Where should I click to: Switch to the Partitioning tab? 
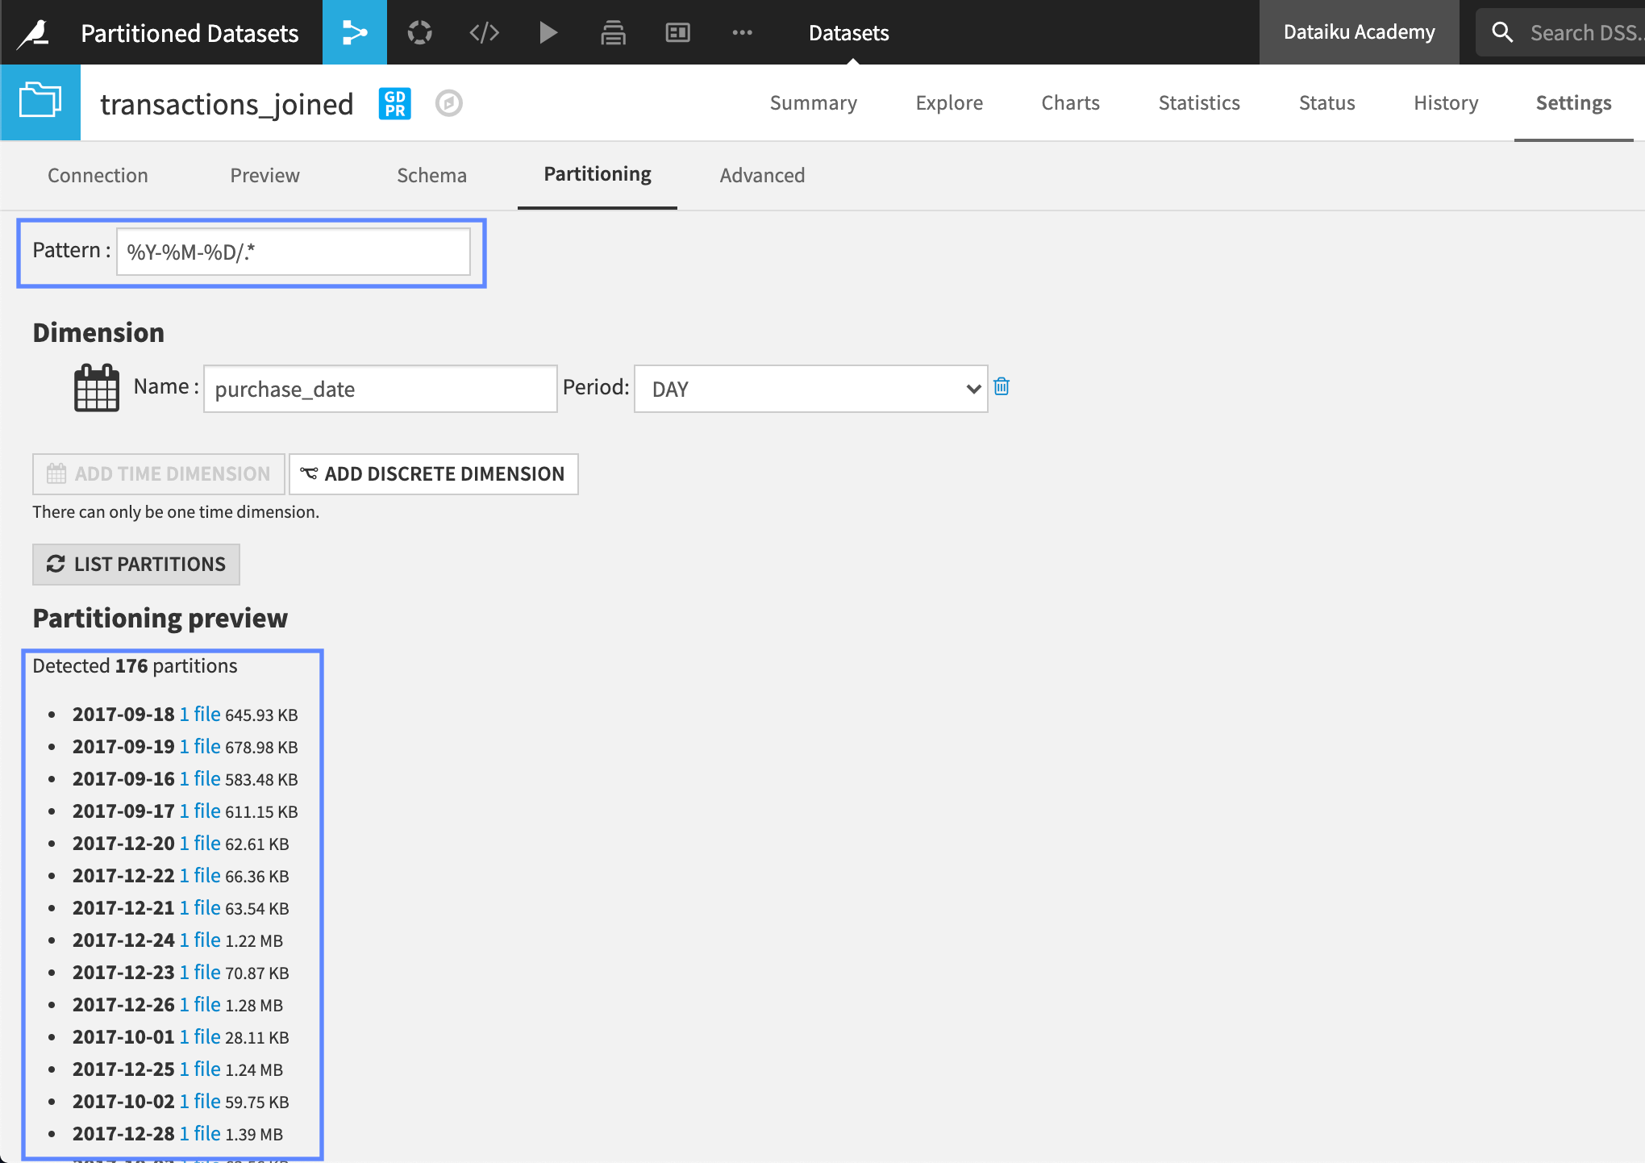click(x=597, y=174)
